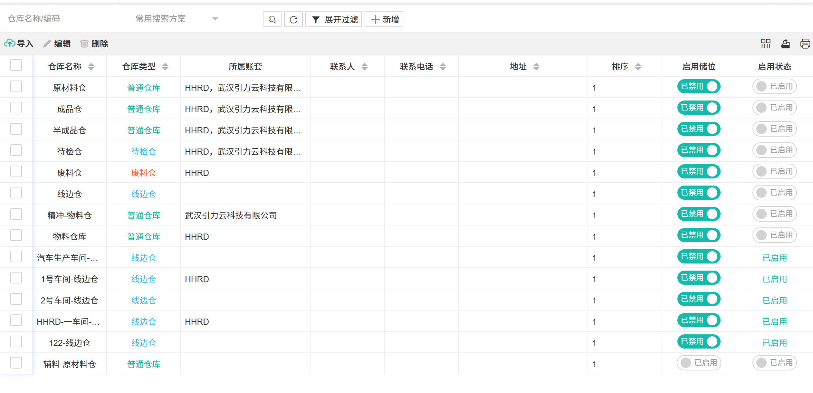813x393 pixels.
Task: Click the cloud import icon
Action: point(9,43)
